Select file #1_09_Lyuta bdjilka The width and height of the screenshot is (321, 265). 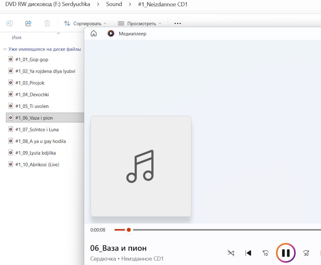36,153
